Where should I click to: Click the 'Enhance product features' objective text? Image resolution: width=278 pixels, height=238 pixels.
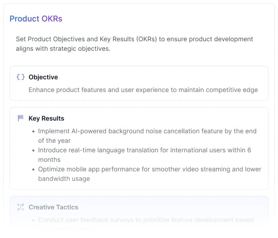coord(143,90)
